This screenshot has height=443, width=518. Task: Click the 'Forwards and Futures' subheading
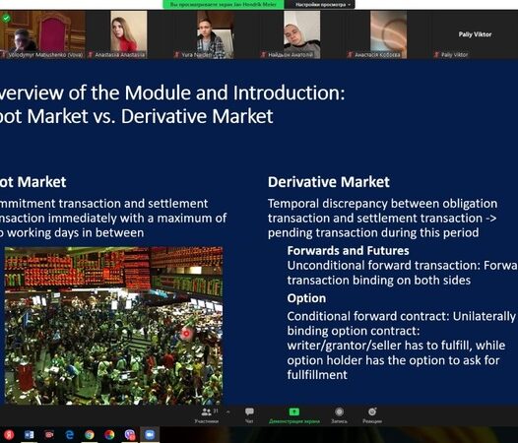pos(349,251)
